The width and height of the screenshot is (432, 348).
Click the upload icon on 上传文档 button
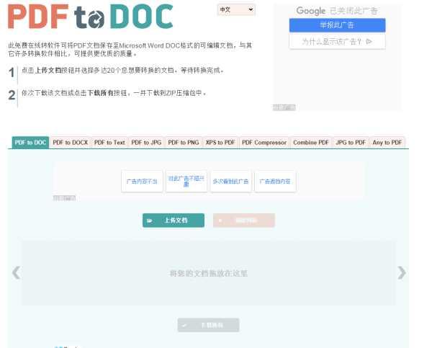point(150,220)
